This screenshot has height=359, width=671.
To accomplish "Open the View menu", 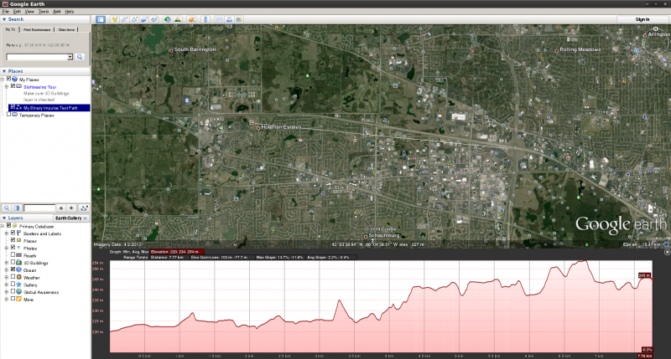I will 29,12.
